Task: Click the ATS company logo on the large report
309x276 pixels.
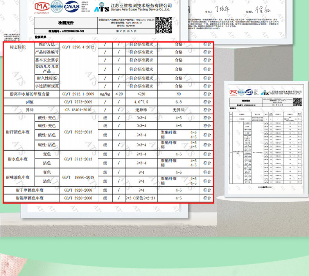Action: [x=101, y=8]
